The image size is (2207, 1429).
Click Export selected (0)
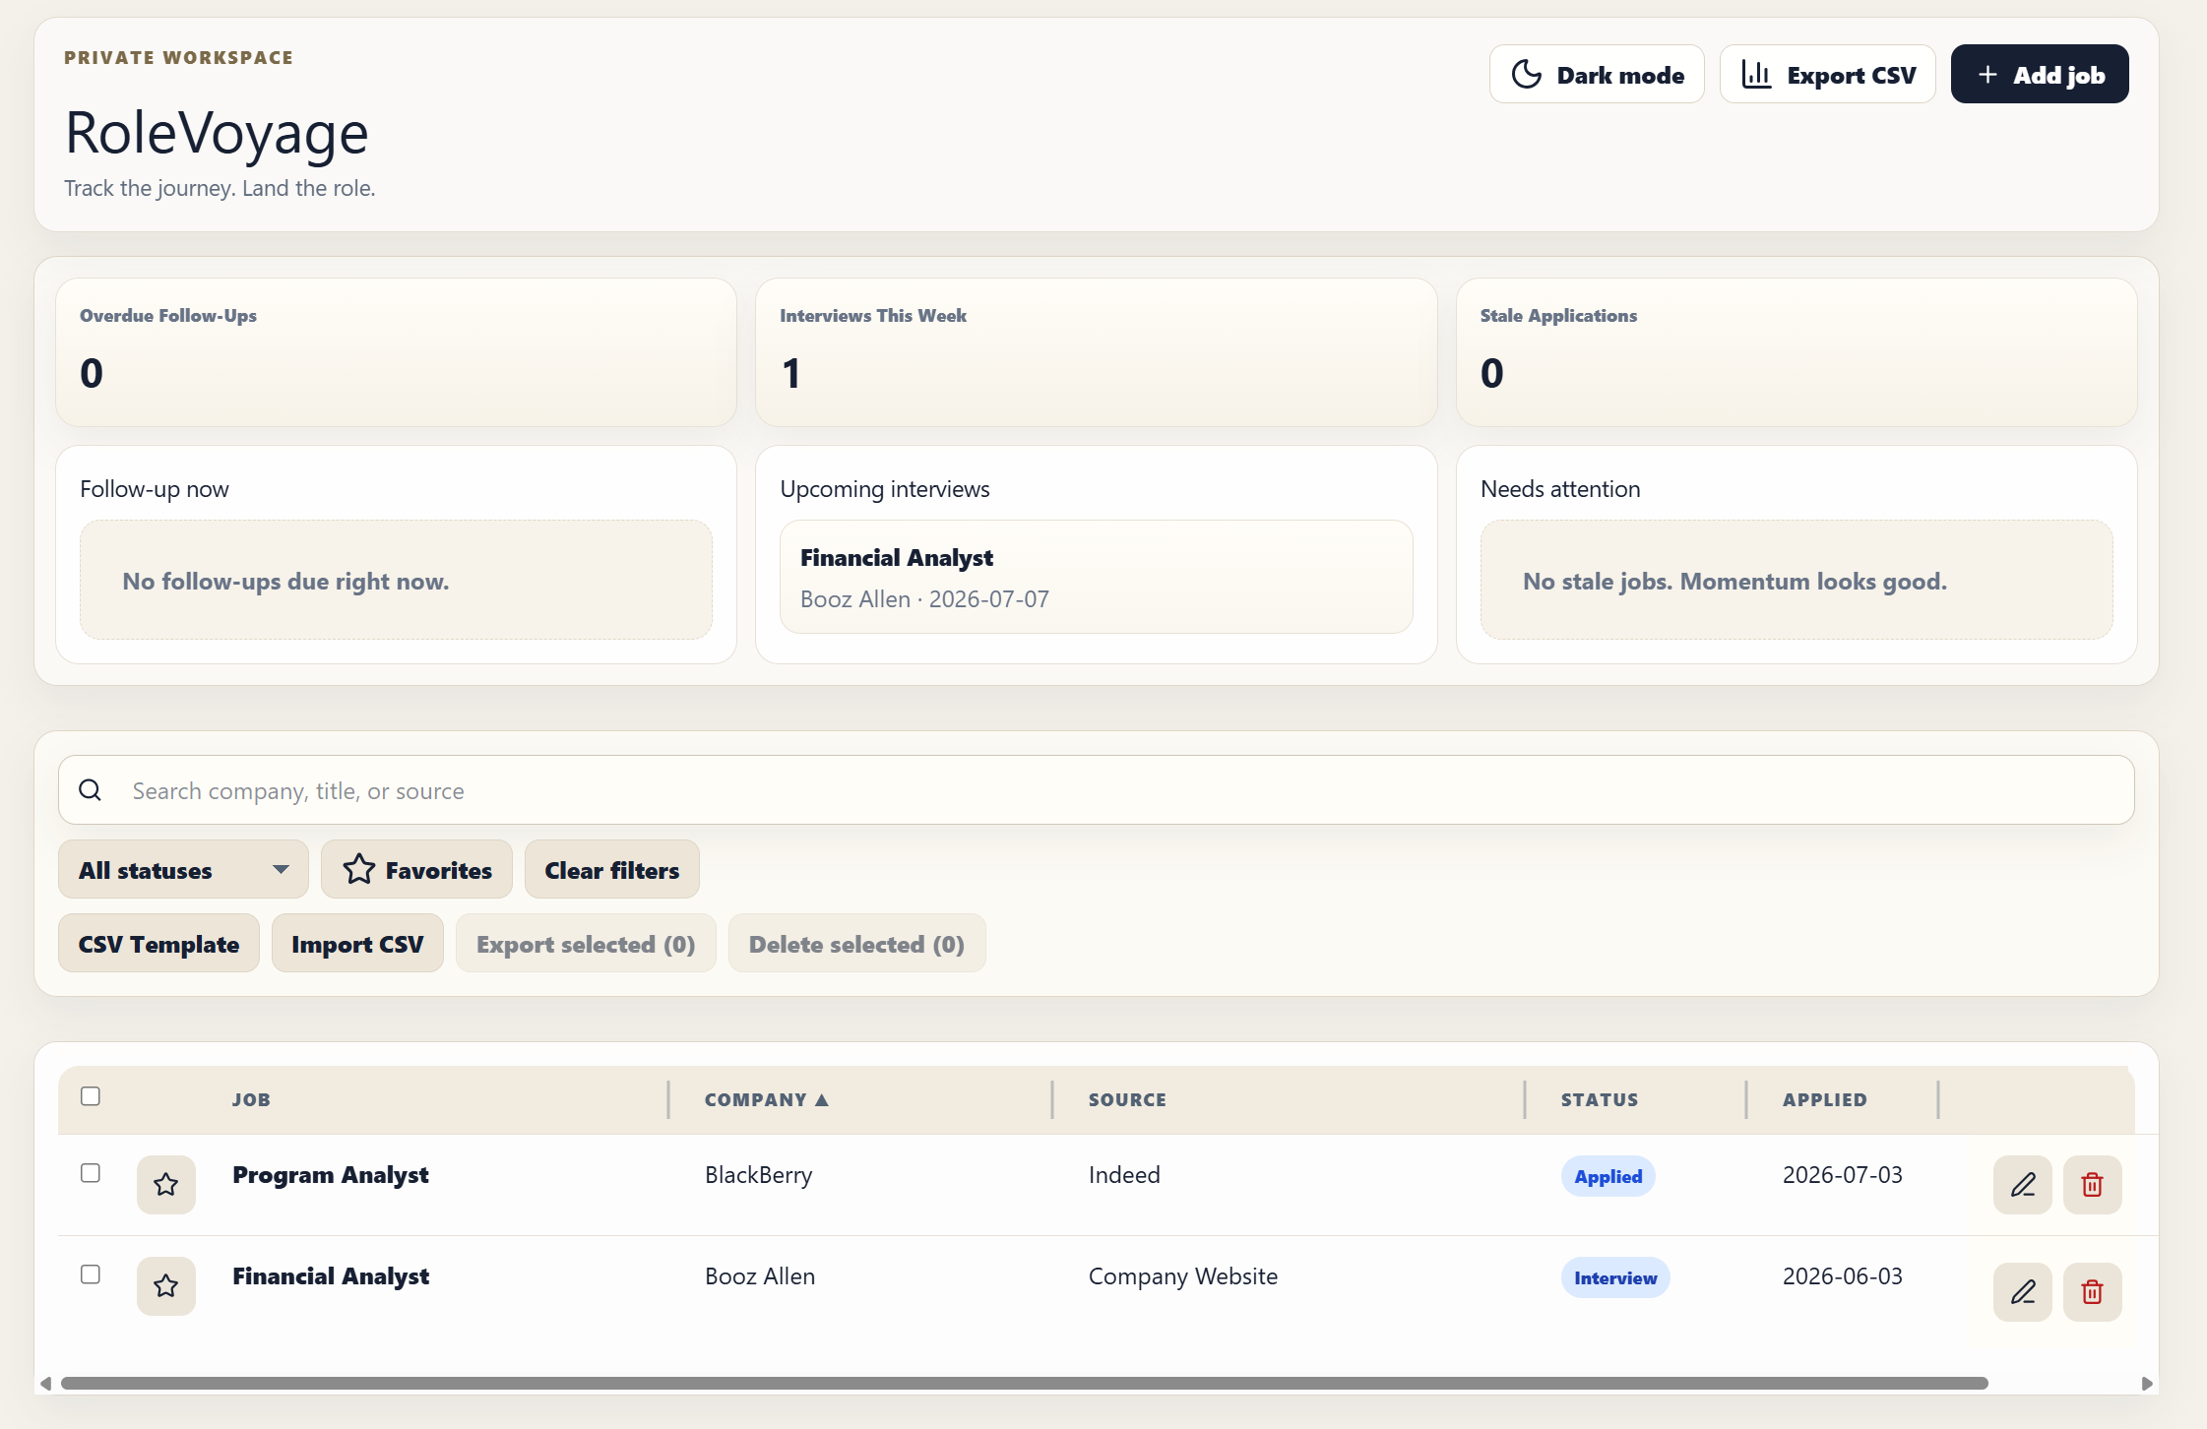pos(586,943)
